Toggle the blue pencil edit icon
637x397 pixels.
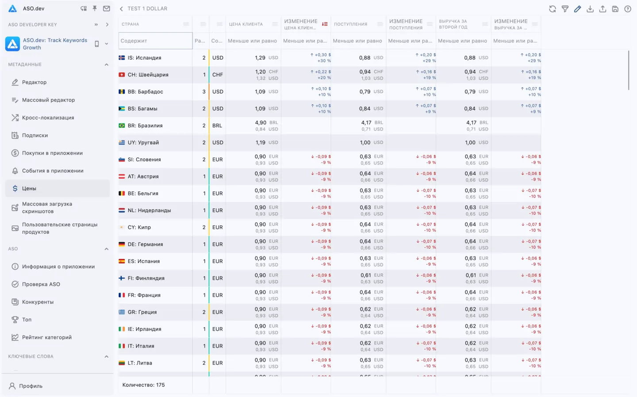pos(578,9)
